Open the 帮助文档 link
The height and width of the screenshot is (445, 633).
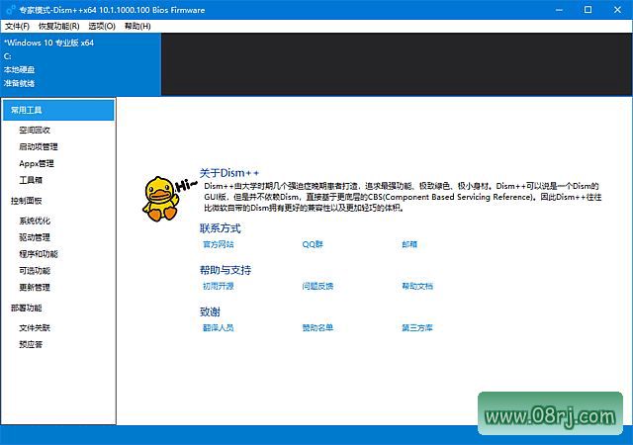pos(417,286)
